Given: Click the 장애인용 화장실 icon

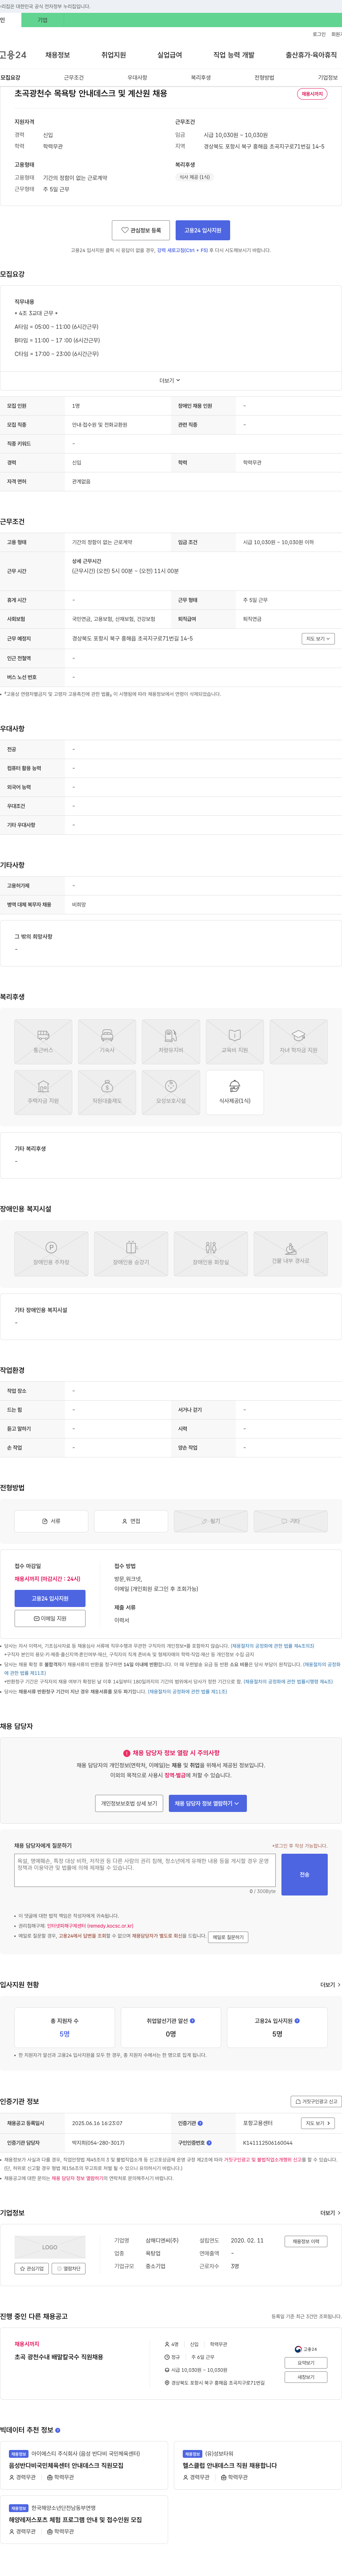Looking at the screenshot, I should click(211, 1254).
